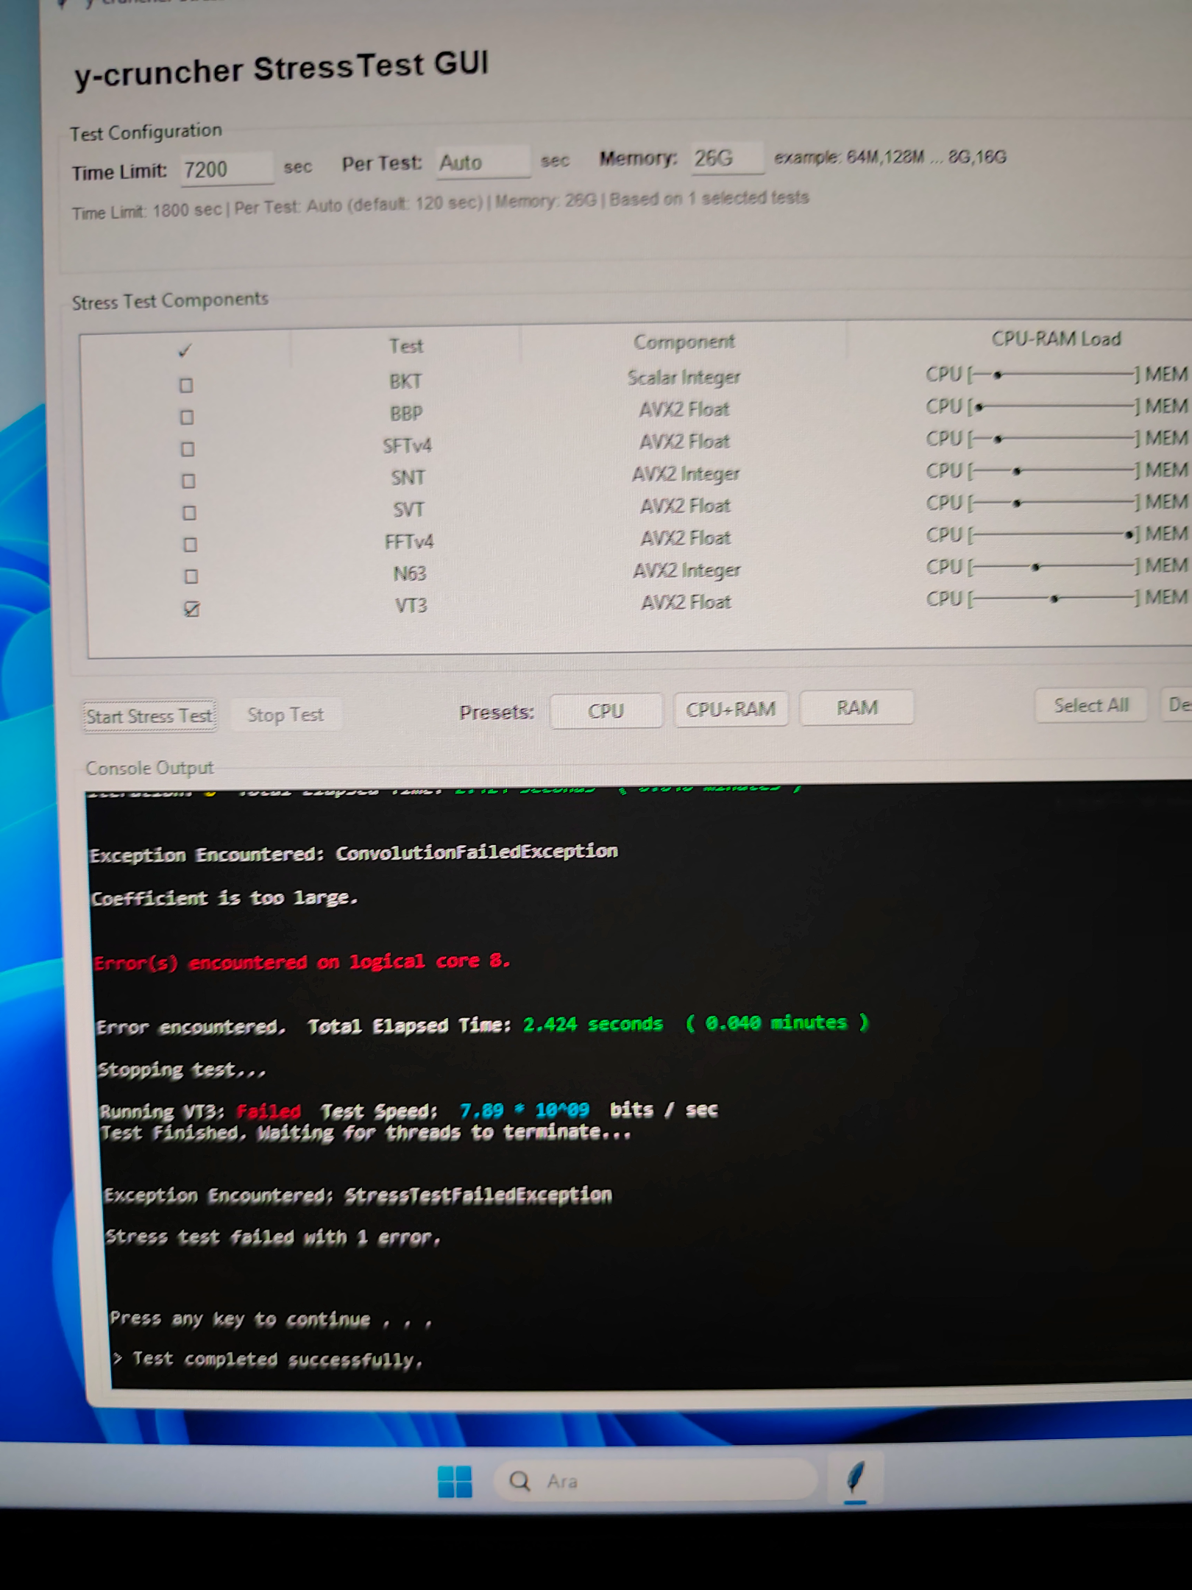Uncheck the VT3 test checkbox
This screenshot has height=1590, width=1192.
coord(191,609)
